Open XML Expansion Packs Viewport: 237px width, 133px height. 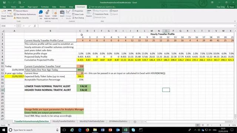tap(101, 14)
